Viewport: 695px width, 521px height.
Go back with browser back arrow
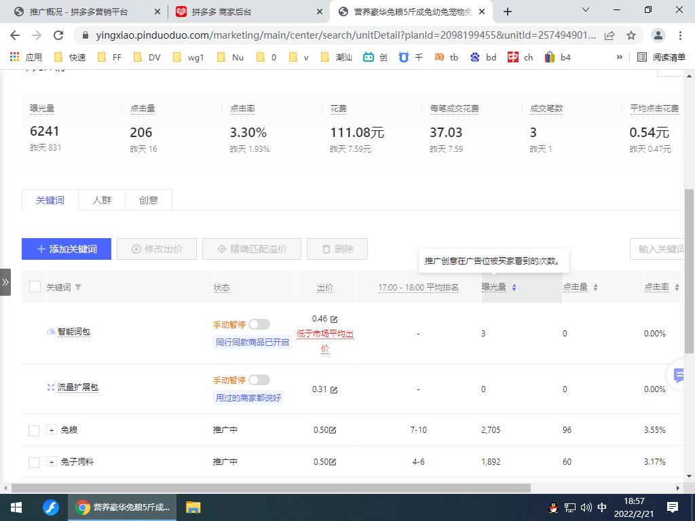coord(15,35)
